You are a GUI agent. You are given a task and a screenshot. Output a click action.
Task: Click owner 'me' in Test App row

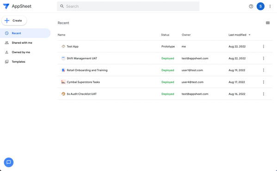184,46
